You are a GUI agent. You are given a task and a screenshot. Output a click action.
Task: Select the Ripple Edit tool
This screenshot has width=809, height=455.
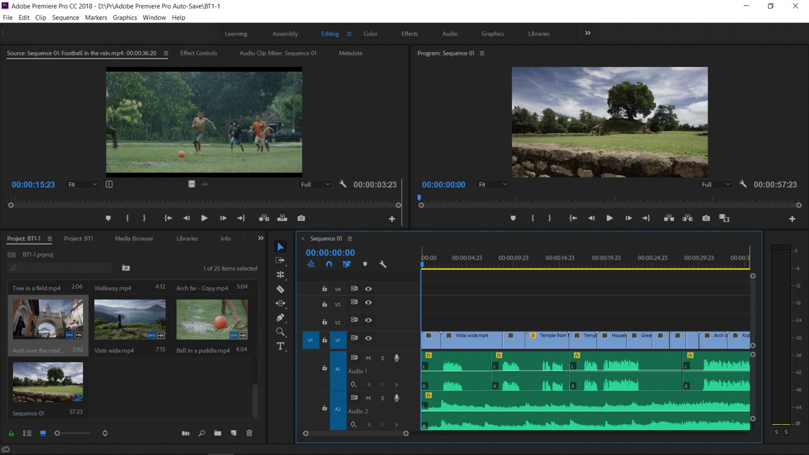pos(280,274)
